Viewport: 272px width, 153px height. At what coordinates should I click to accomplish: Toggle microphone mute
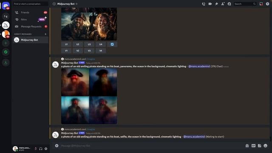coord(36,149)
